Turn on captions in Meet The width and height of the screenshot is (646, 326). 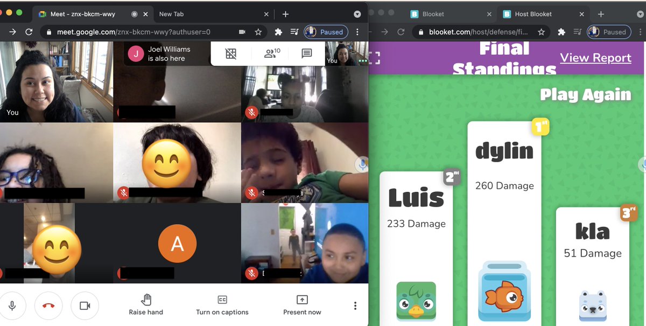pyautogui.click(x=222, y=304)
